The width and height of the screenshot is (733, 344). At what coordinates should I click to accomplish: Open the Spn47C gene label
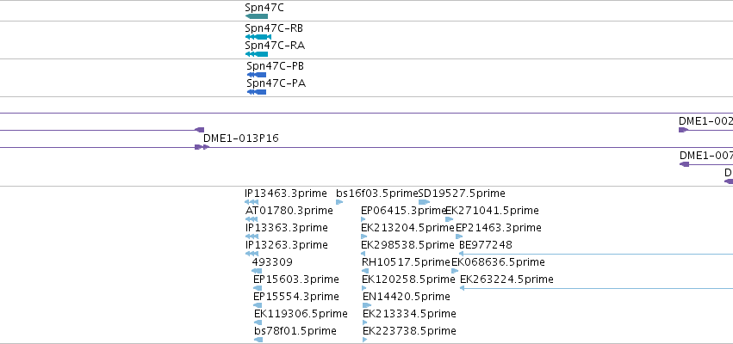click(x=264, y=8)
